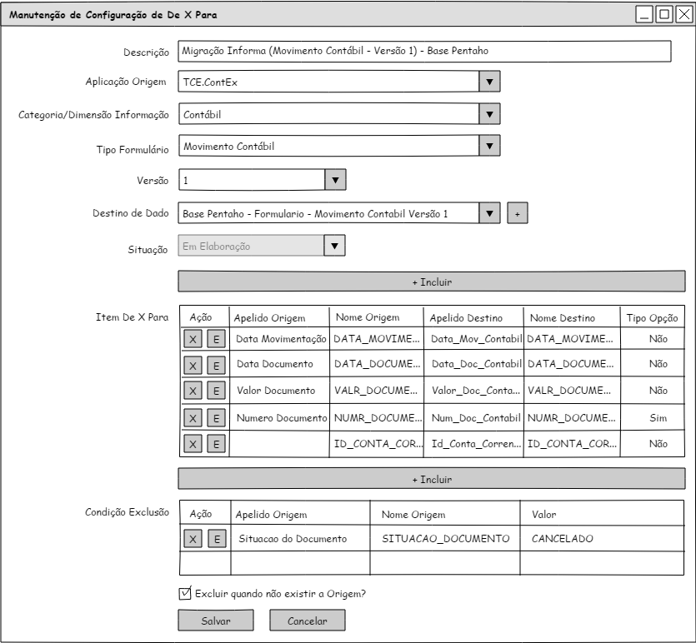Image resolution: width=696 pixels, height=643 pixels.
Task: Click E edit icon for Numero Documento row
Action: tap(216, 417)
